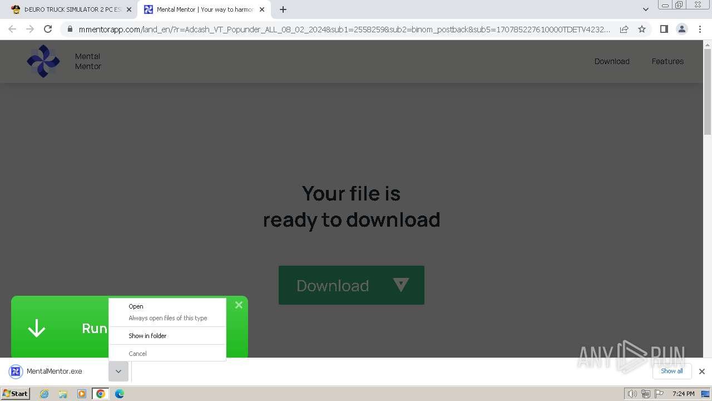Viewport: 712px width, 401px height.
Task: Select Always open files of this type
Action: click(x=167, y=318)
